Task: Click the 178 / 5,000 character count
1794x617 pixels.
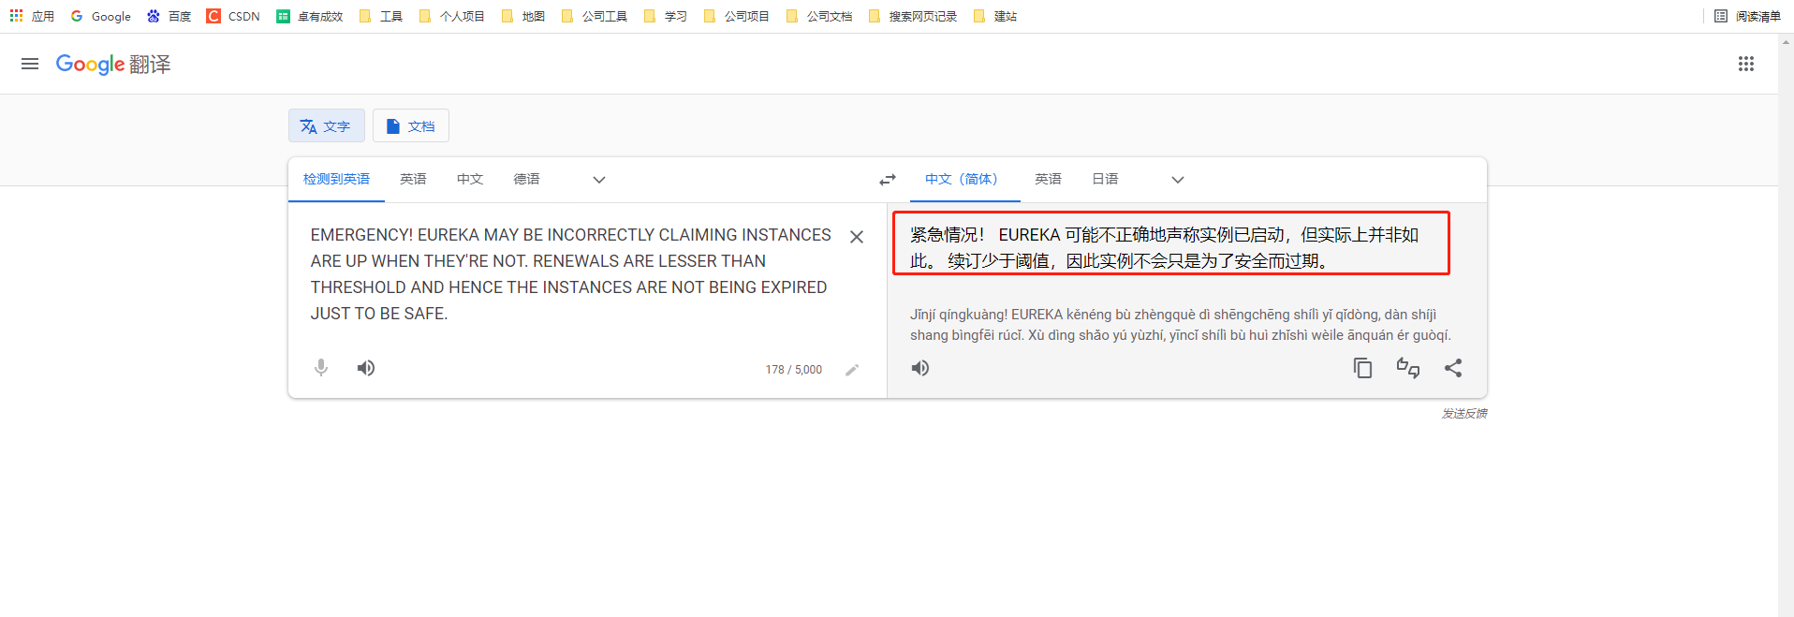Action: tap(794, 370)
